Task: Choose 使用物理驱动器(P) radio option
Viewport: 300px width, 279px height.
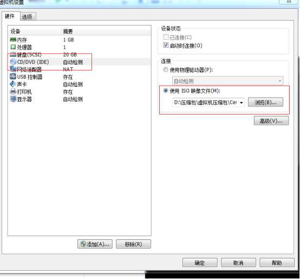Action: click(x=166, y=69)
